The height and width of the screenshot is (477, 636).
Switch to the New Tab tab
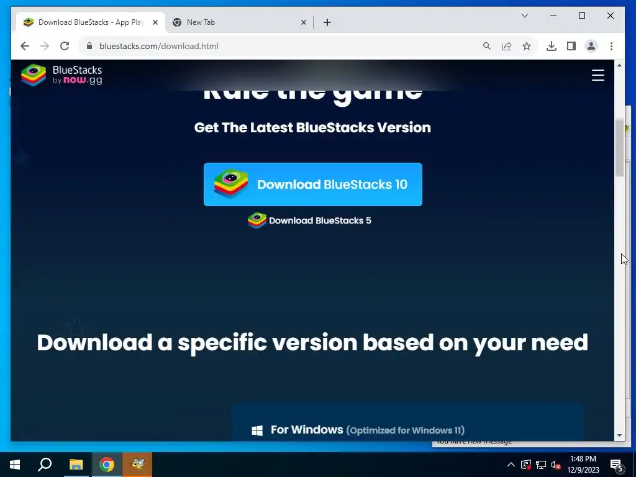click(x=239, y=22)
